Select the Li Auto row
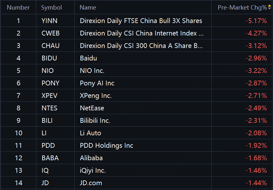 coord(90,133)
